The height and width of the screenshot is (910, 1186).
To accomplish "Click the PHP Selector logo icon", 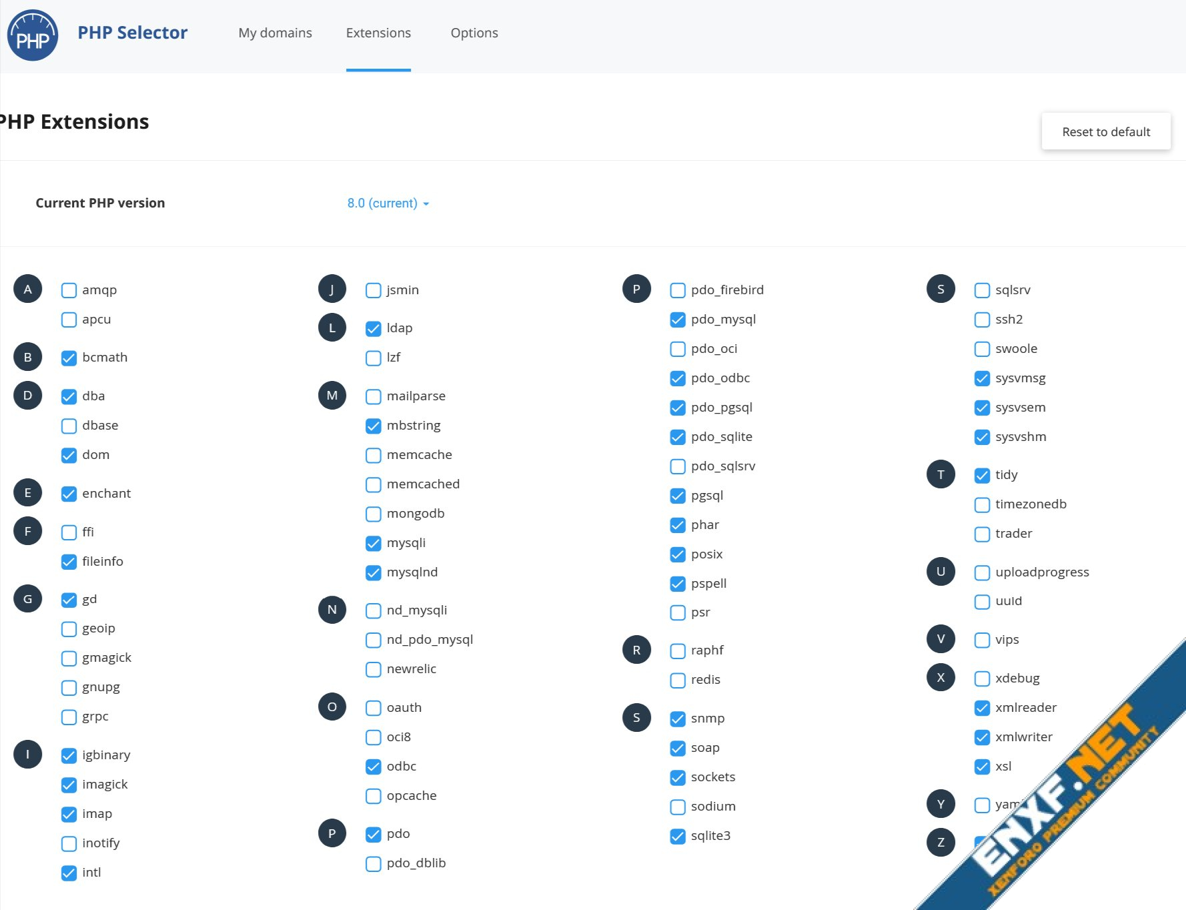I will [32, 35].
